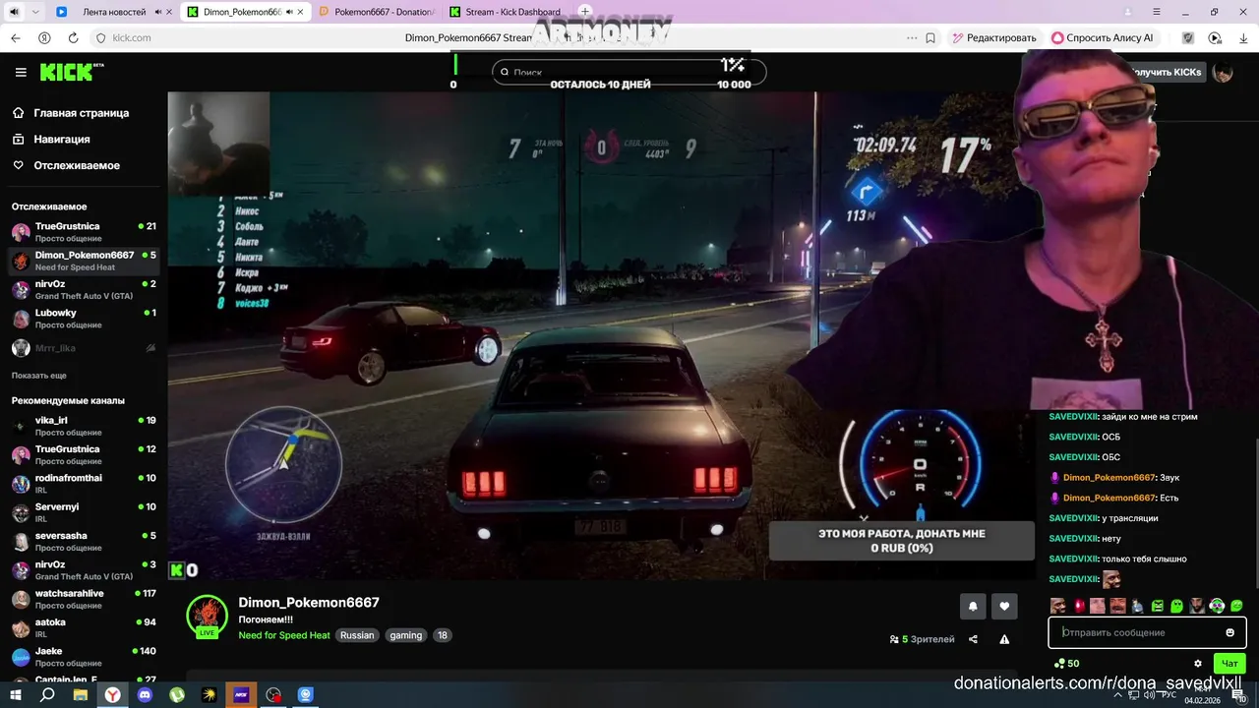Click the KICK logo
The image size is (1259, 708).
pos(71,72)
